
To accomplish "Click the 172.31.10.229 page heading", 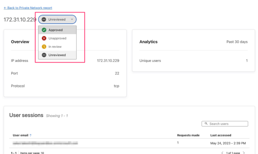I will pos(20,19).
